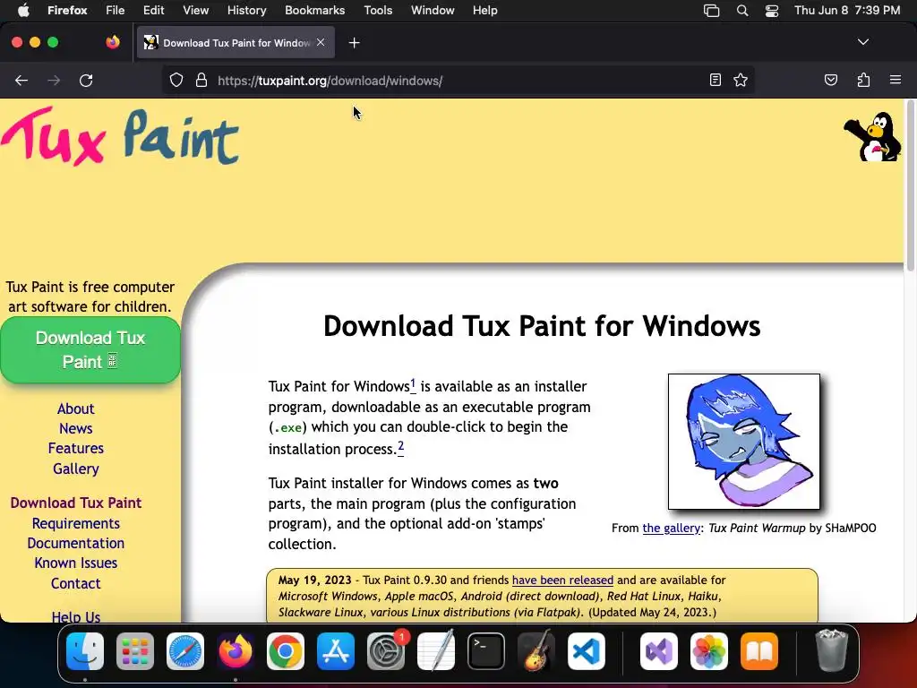Open the Trash in the Dock

point(831,650)
